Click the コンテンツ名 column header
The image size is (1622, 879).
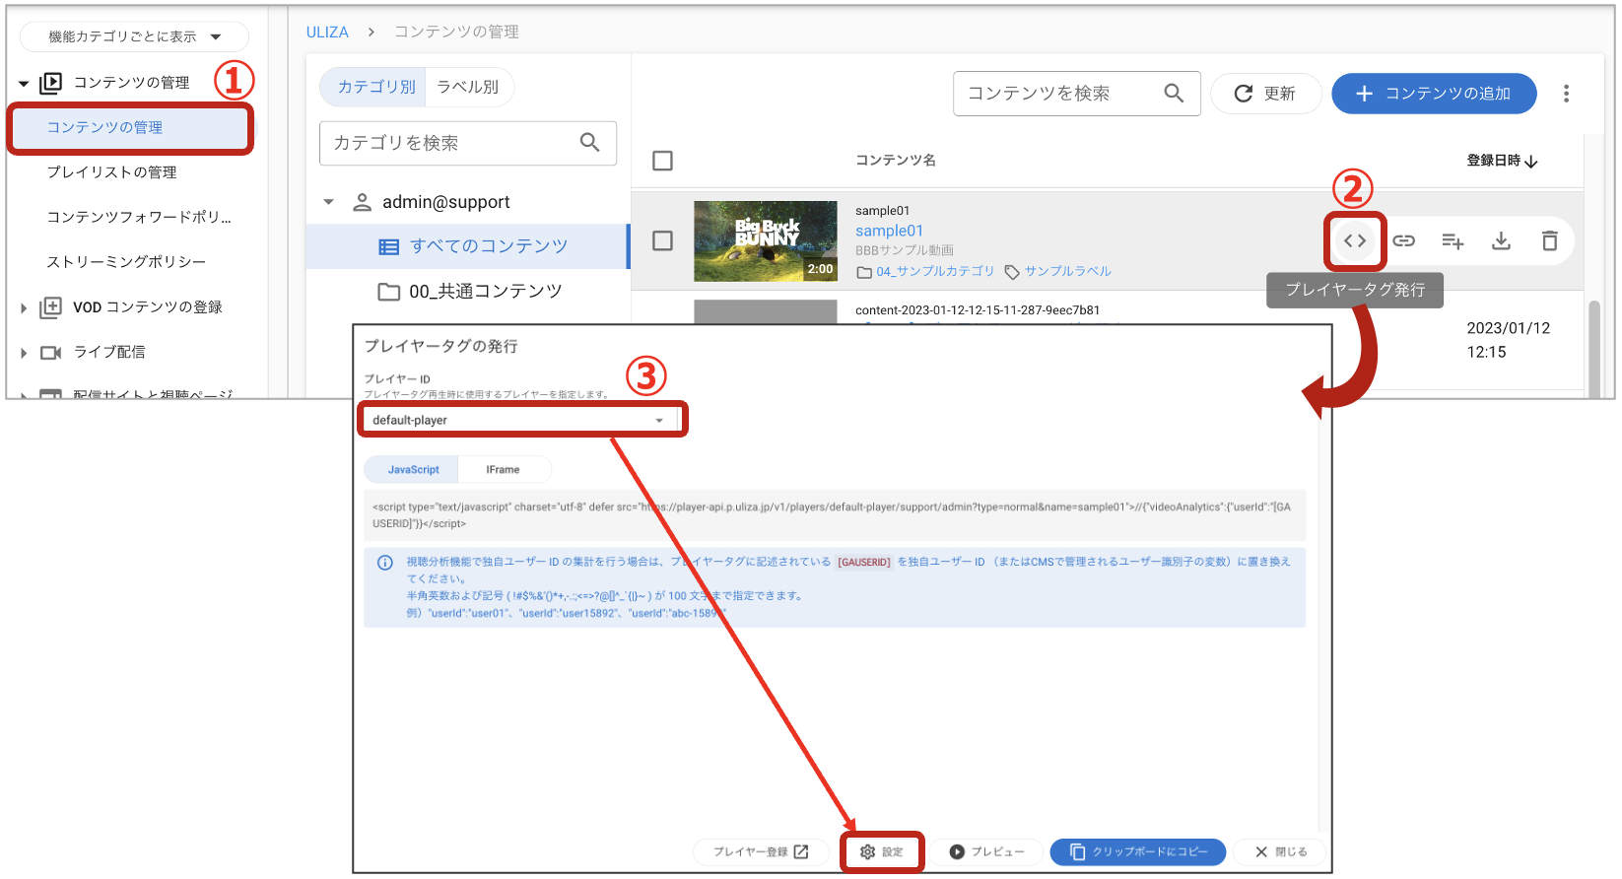895,161
